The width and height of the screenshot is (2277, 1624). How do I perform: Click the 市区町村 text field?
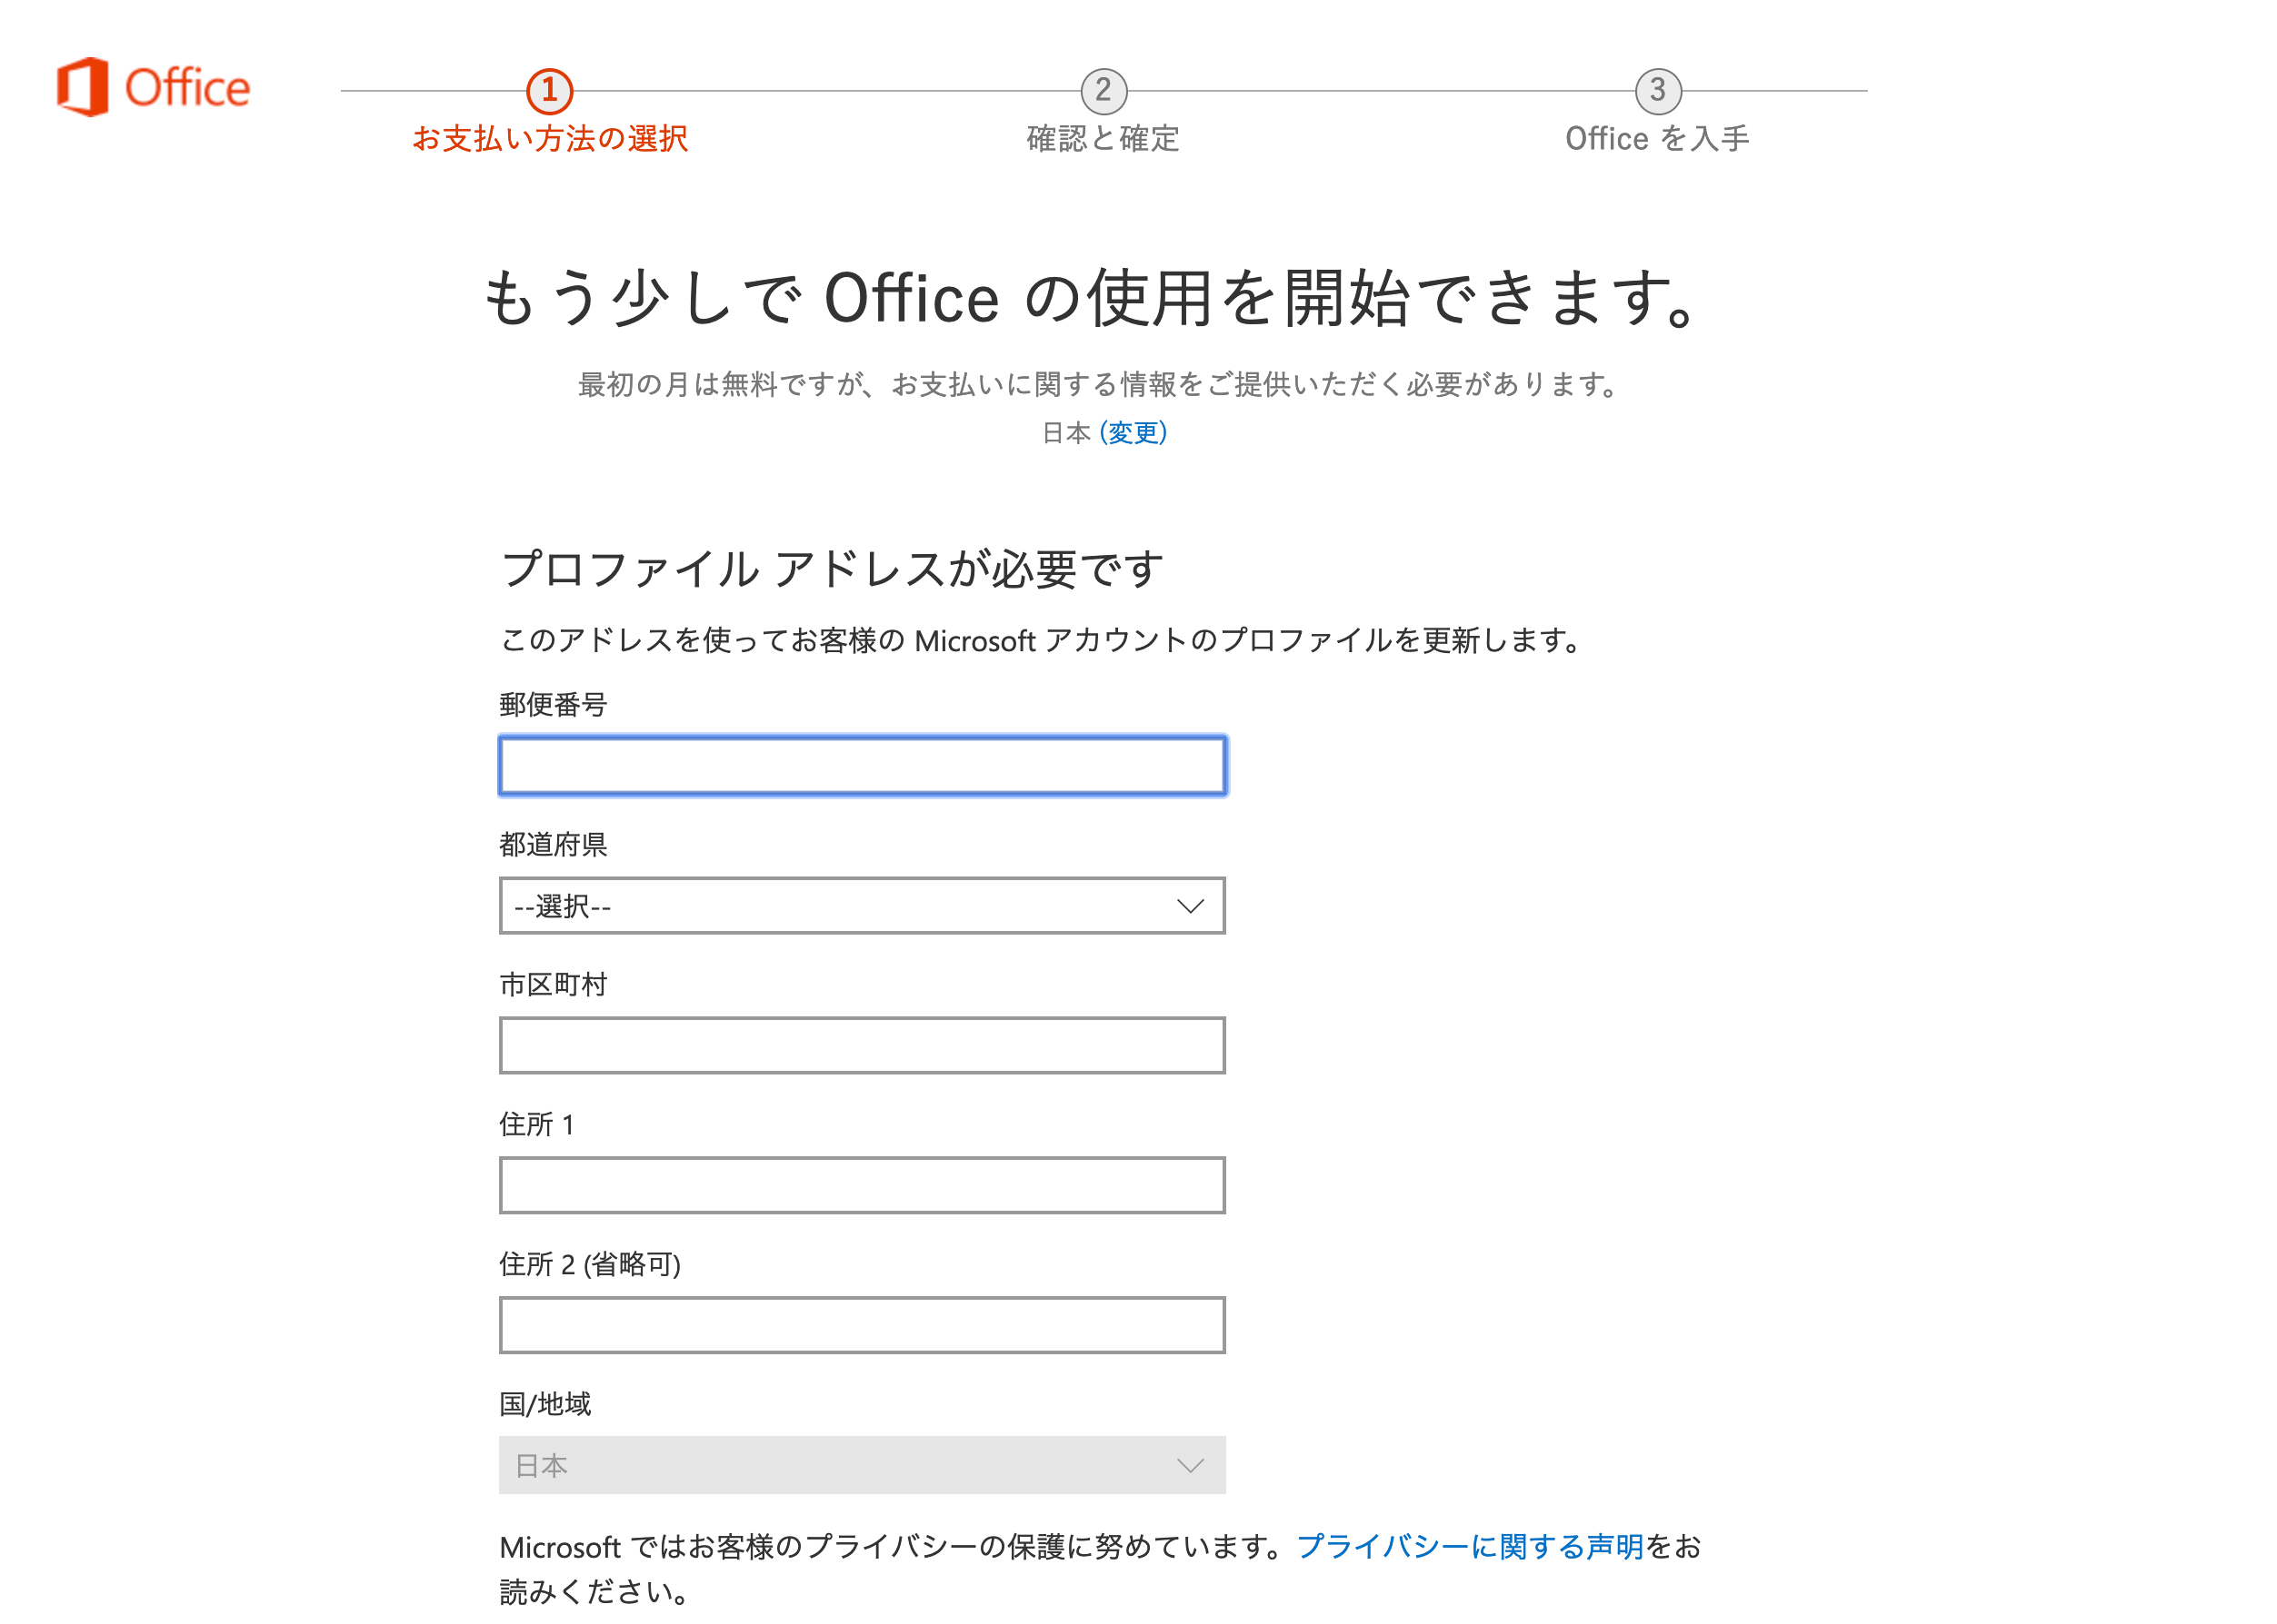863,1046
